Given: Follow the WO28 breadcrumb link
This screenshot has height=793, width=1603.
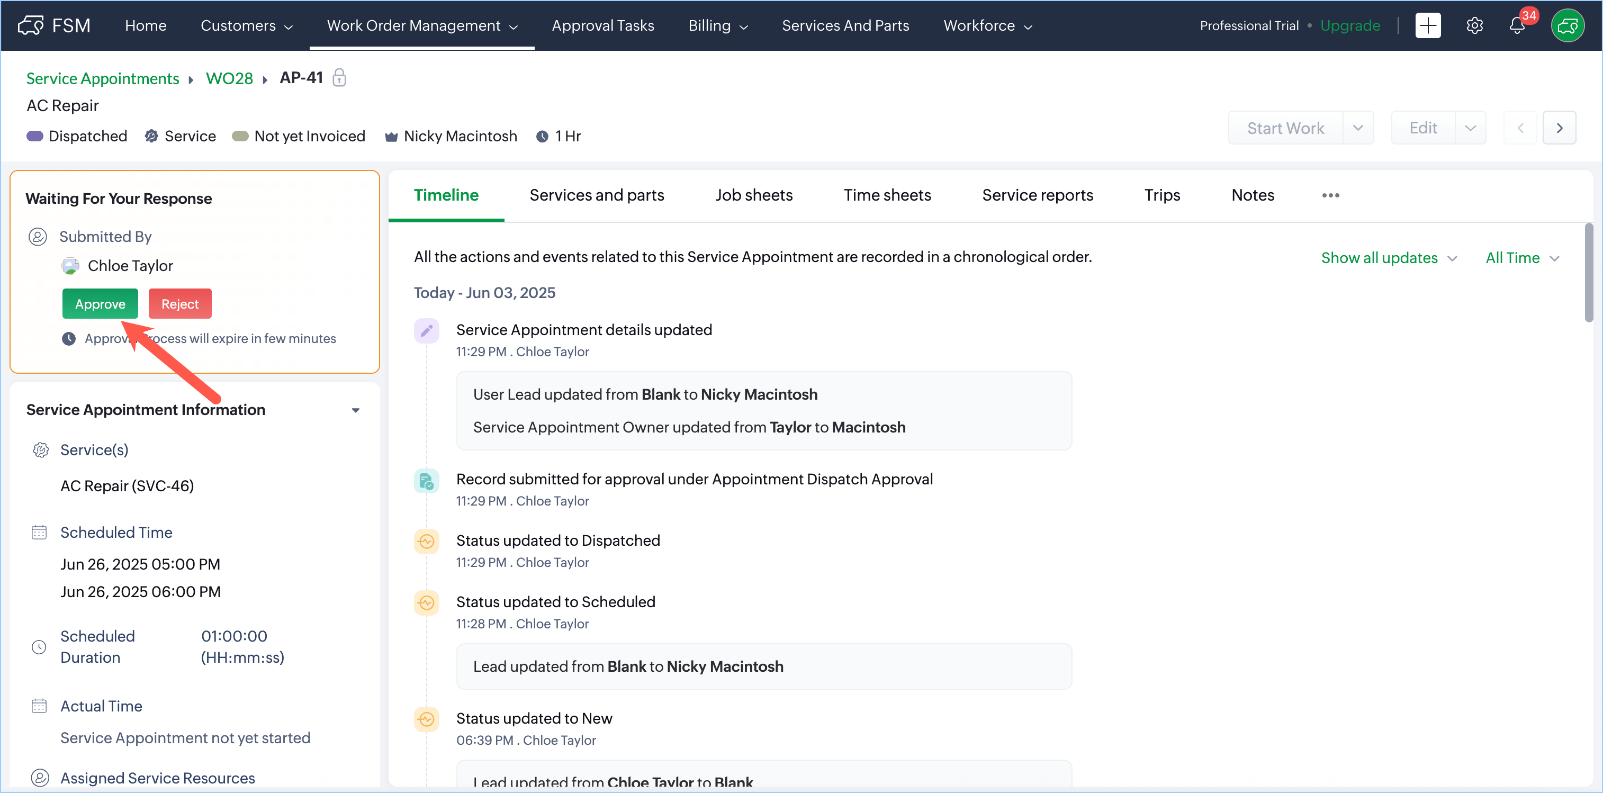Looking at the screenshot, I should coord(229,78).
